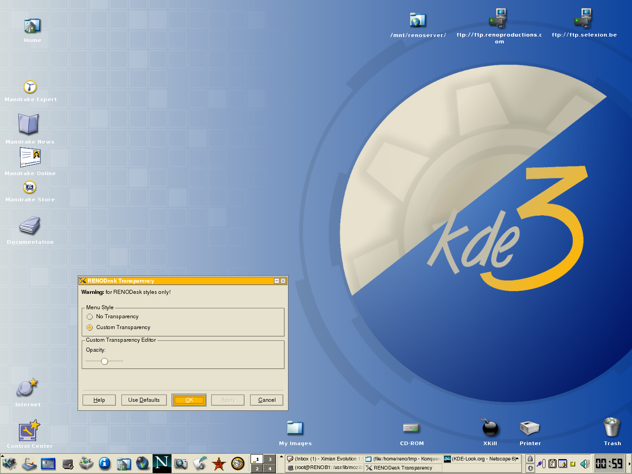Click the Help button in dialog
This screenshot has width=632, height=474.
tap(99, 400)
